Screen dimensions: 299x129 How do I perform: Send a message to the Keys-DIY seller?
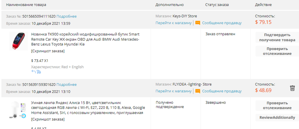coord(222,23)
